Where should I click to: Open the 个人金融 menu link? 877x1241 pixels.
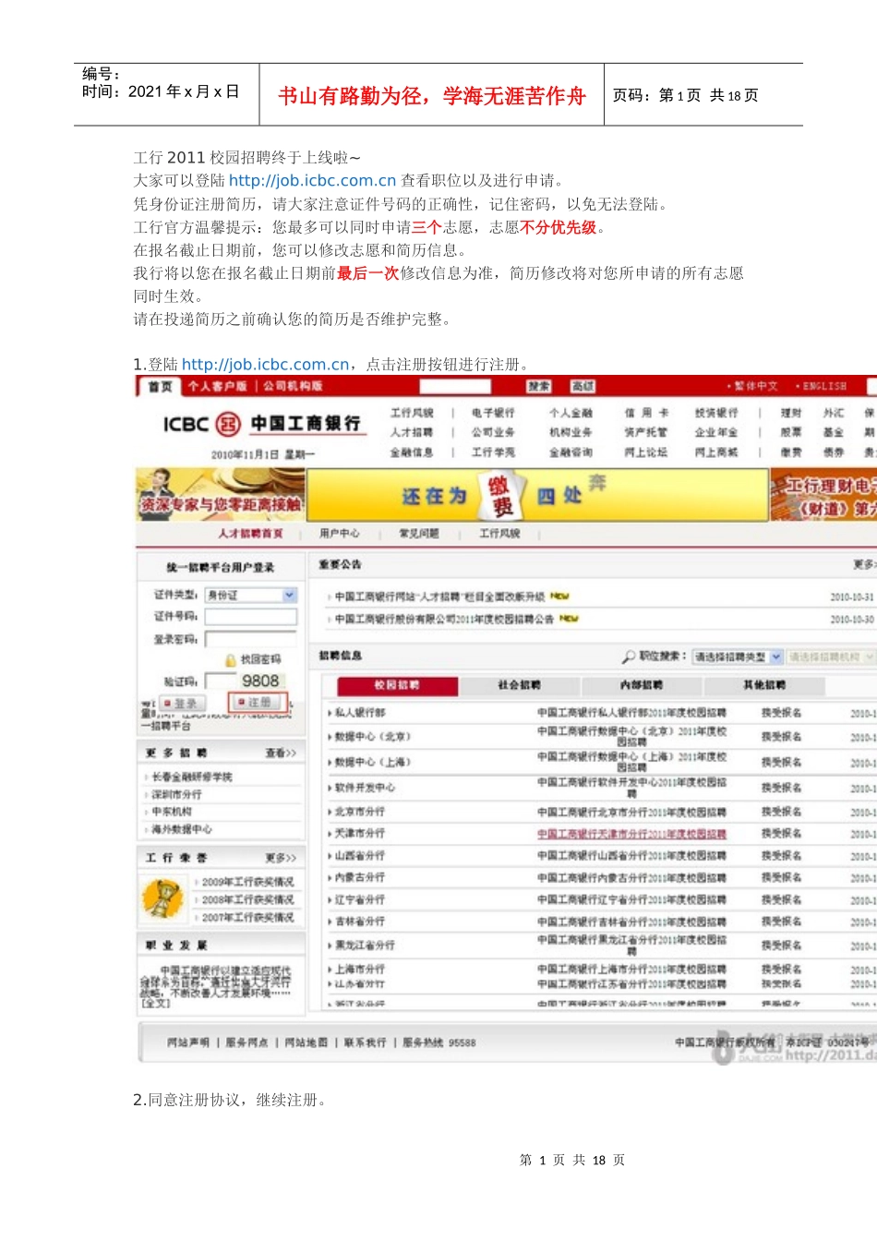571,413
